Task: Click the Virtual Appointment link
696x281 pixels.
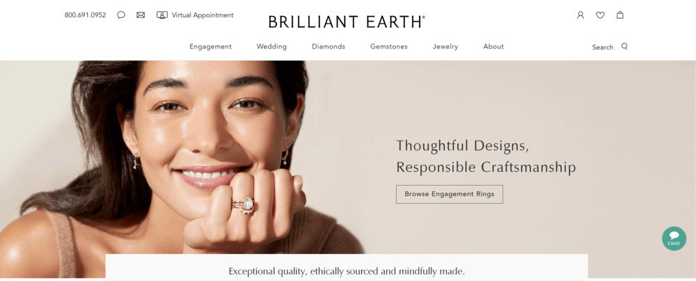Action: point(203,15)
